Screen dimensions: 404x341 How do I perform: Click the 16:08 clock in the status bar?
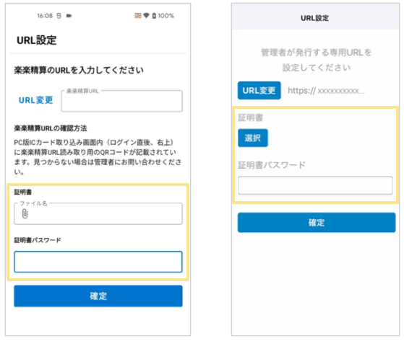tap(45, 16)
